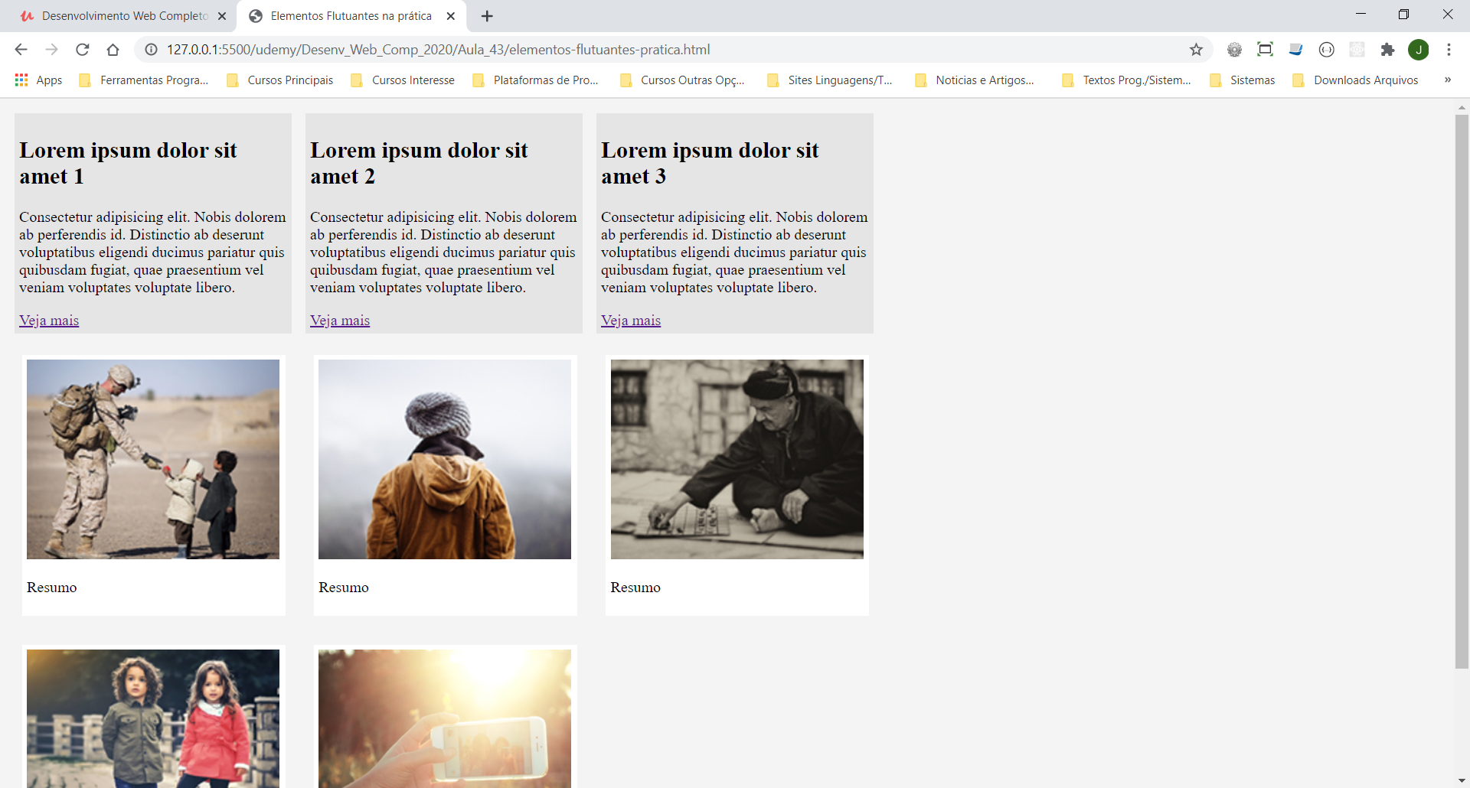Click the paragraph text in third card

pyautogui.click(x=734, y=252)
